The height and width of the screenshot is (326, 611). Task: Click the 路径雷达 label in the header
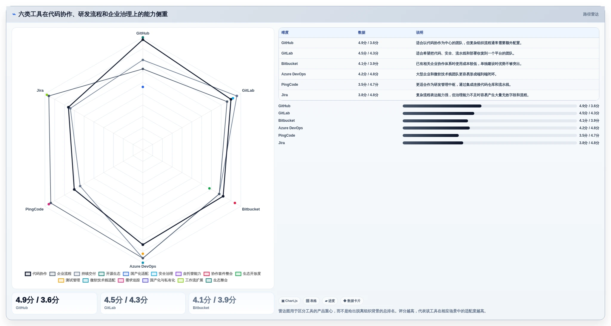pos(591,14)
